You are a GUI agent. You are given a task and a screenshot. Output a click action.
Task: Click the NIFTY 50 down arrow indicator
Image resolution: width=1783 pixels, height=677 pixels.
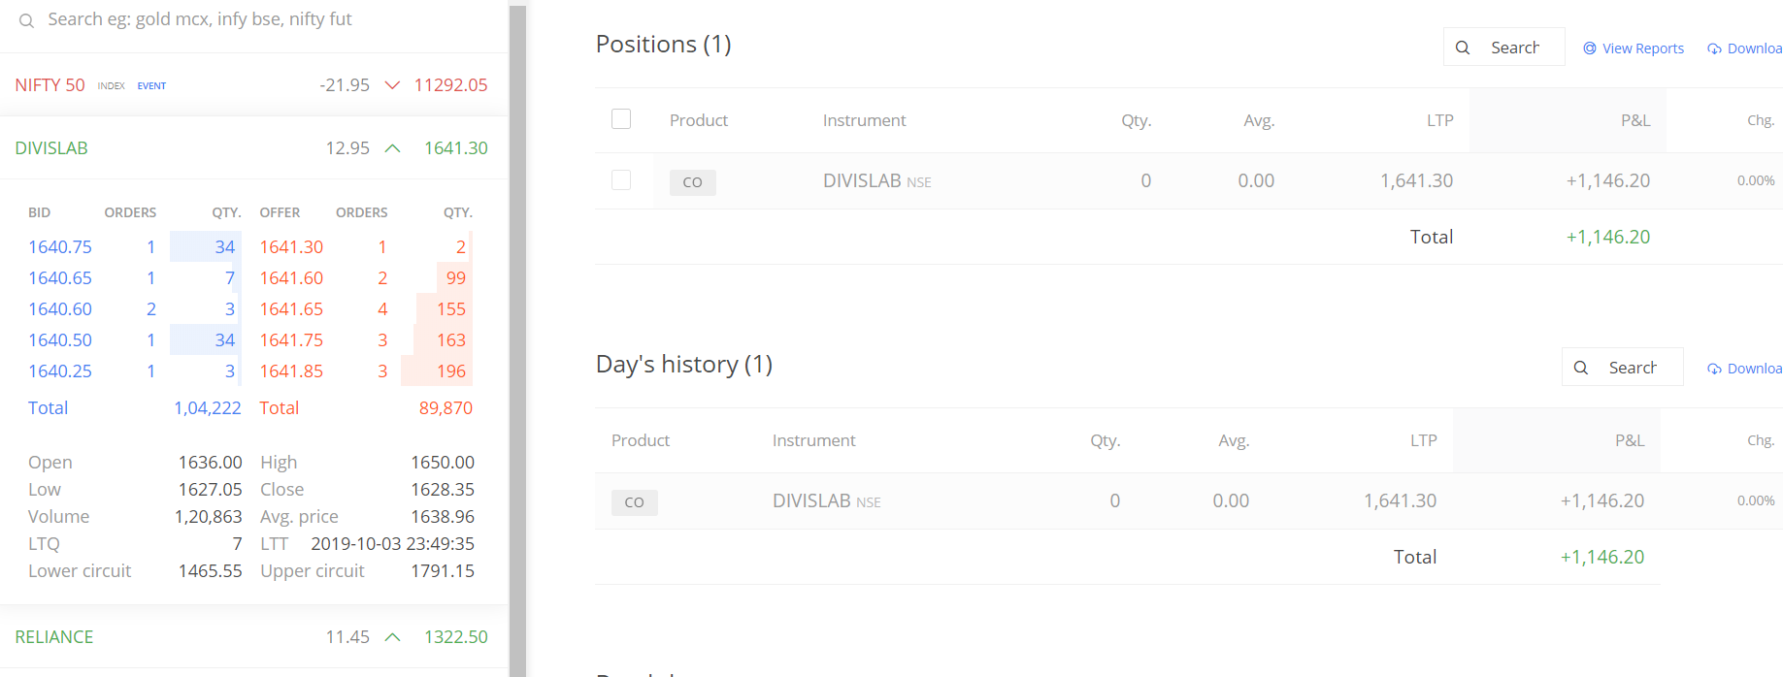(x=392, y=85)
